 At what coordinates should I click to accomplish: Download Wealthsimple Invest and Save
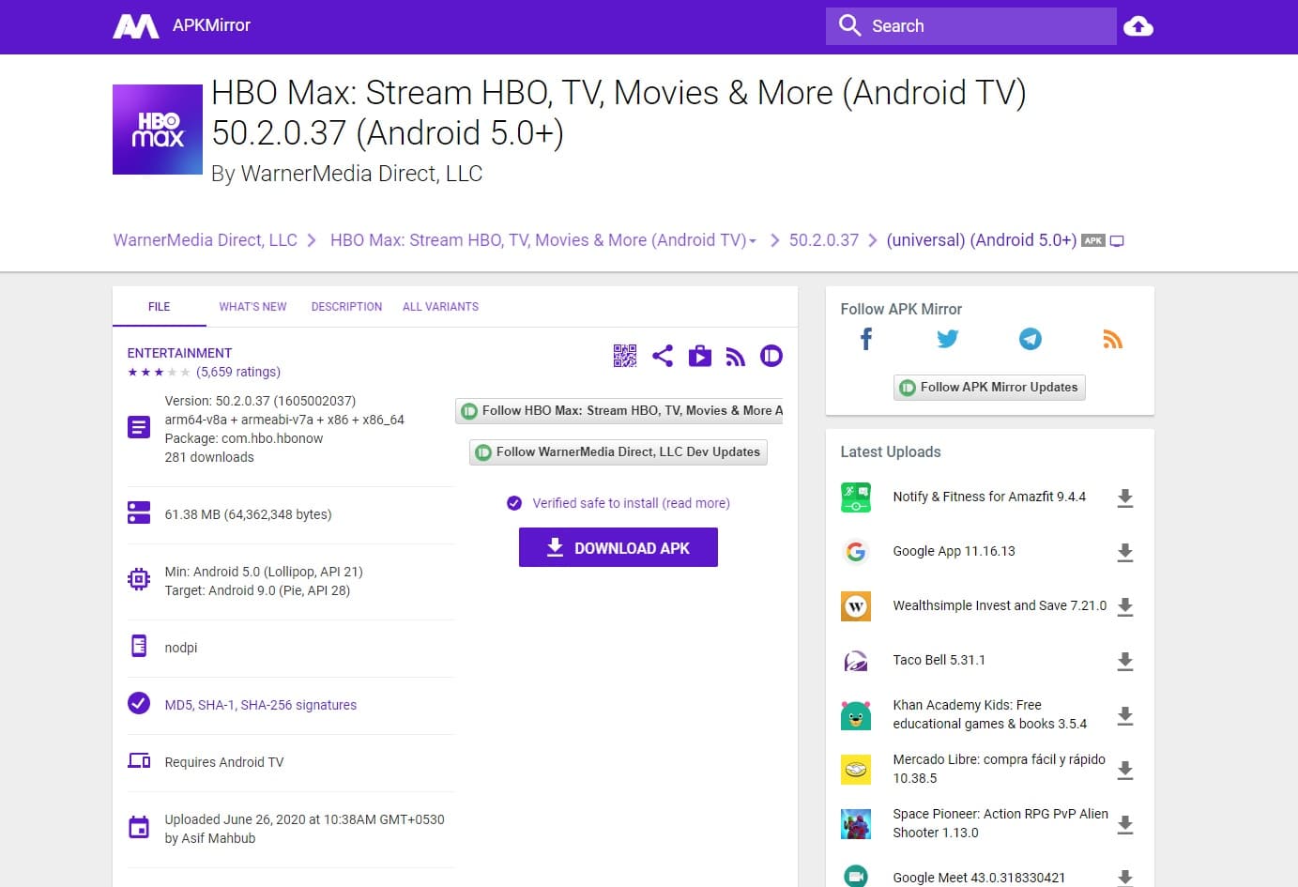pos(1125,607)
